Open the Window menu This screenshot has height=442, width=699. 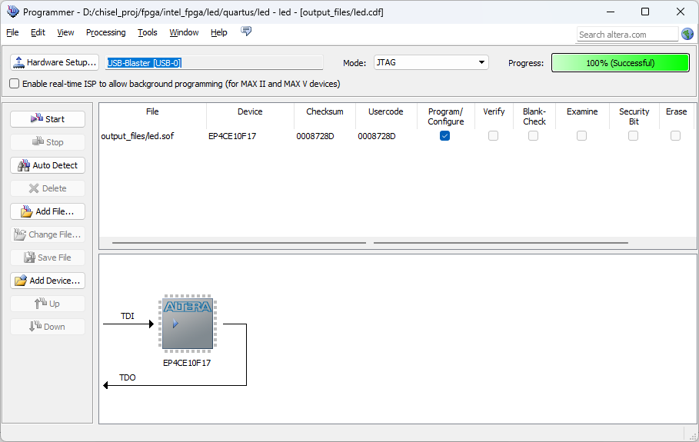coord(184,32)
